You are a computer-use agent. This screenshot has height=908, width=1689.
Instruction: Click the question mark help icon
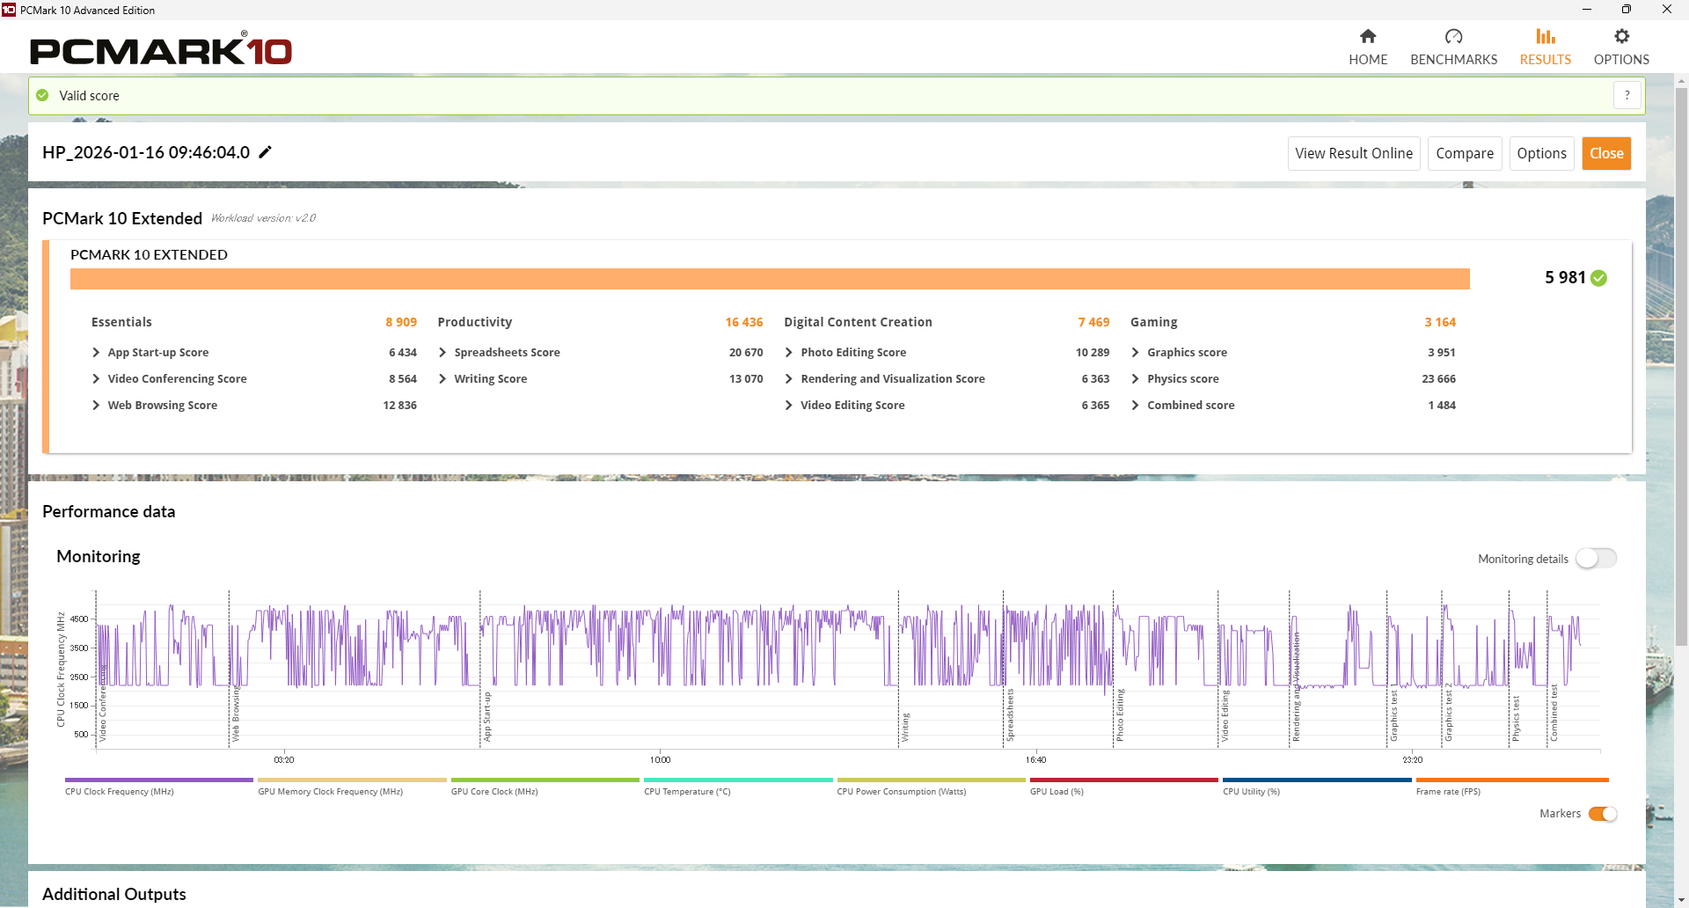pyautogui.click(x=1627, y=95)
